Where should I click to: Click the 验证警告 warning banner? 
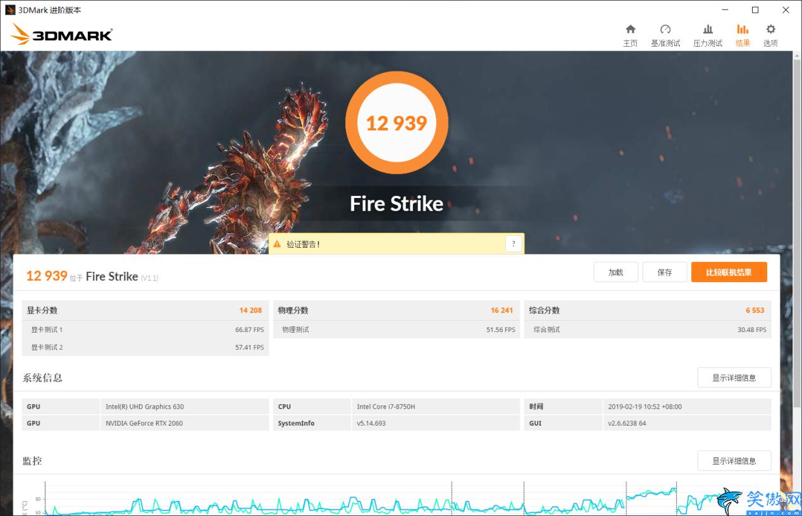(x=397, y=243)
